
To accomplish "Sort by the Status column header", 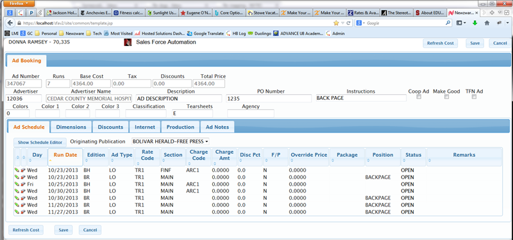I will click(414, 157).
